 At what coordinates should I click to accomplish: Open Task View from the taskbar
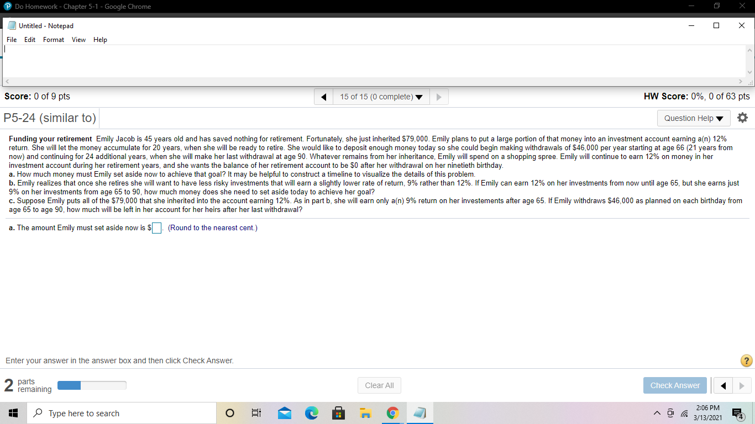click(256, 412)
